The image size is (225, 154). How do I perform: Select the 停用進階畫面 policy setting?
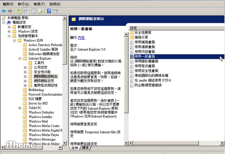144,42
